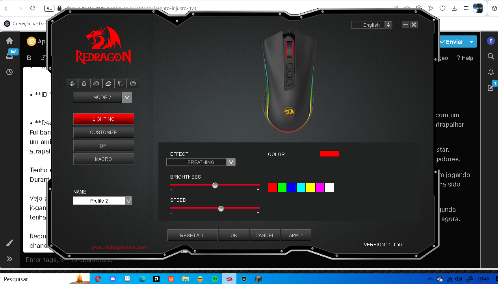Click the SPEED slider handle

pos(221,208)
